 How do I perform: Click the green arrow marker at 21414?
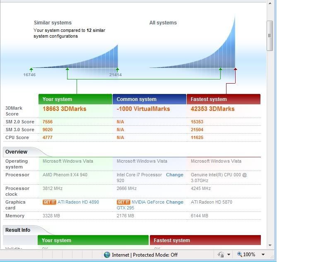tap(117, 70)
